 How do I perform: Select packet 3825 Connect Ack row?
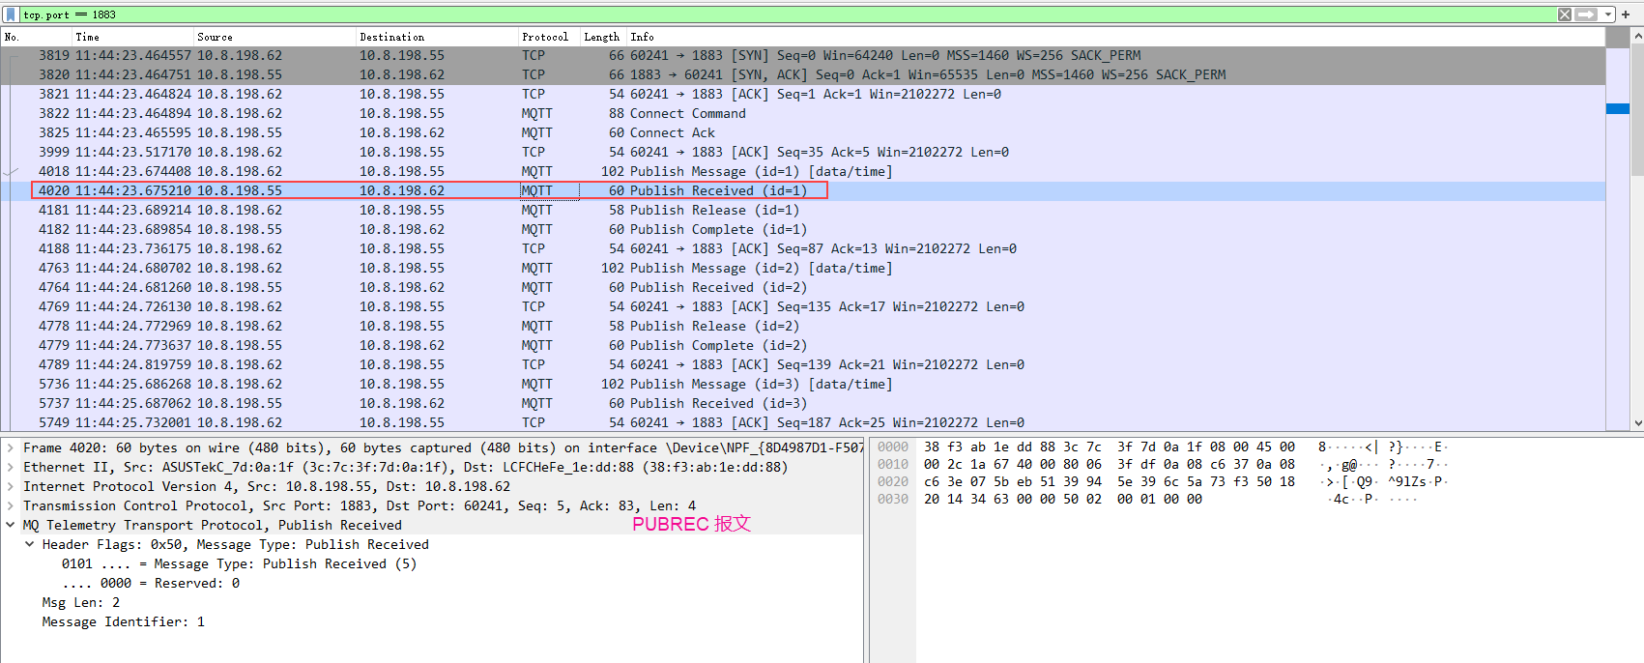click(802, 132)
